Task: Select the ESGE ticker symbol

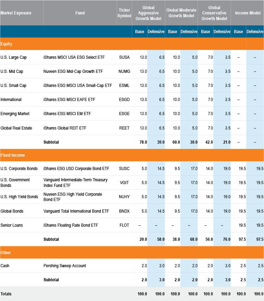Action: click(124, 114)
